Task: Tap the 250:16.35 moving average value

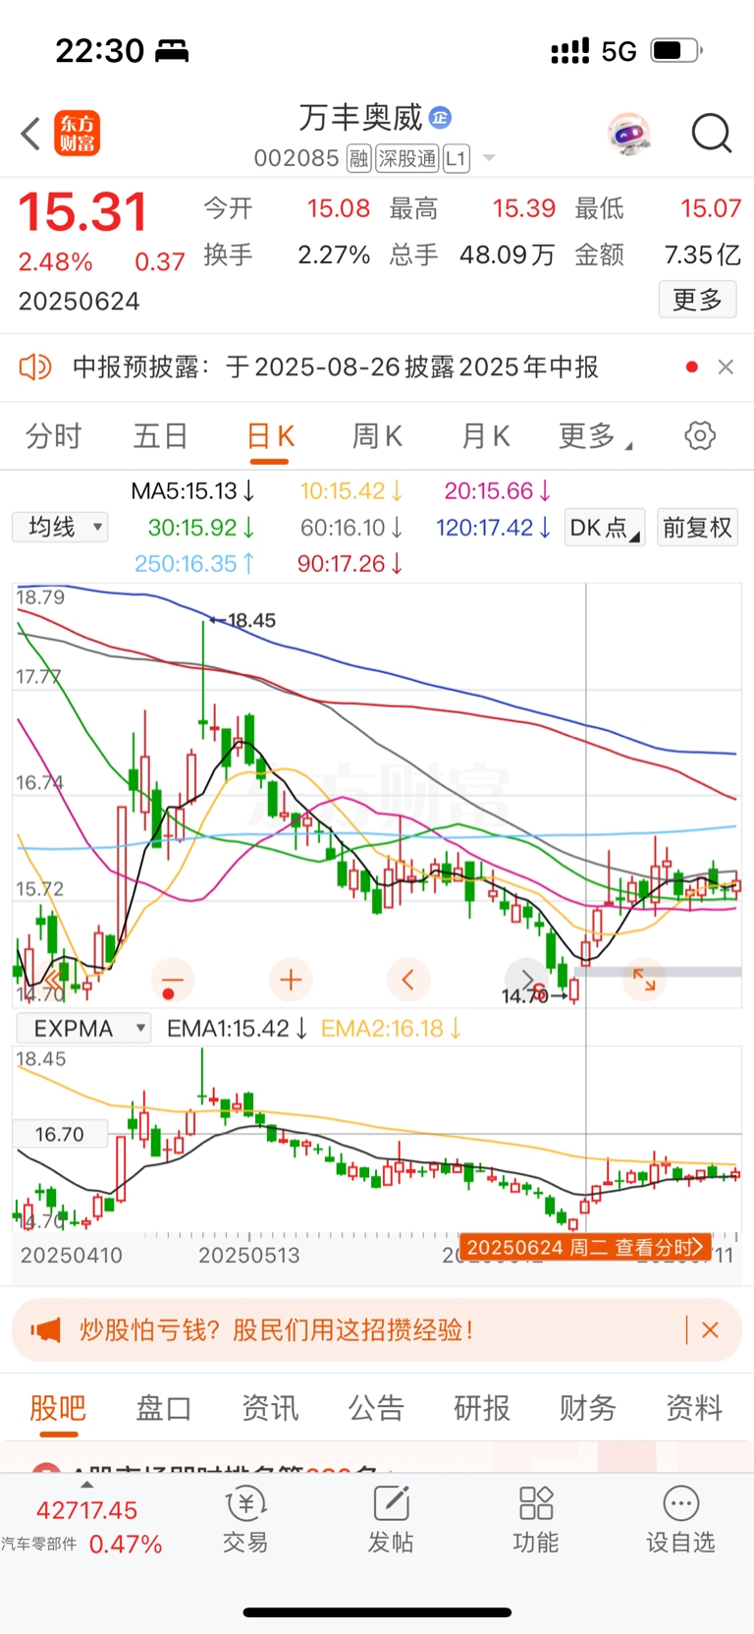Action: [x=194, y=564]
